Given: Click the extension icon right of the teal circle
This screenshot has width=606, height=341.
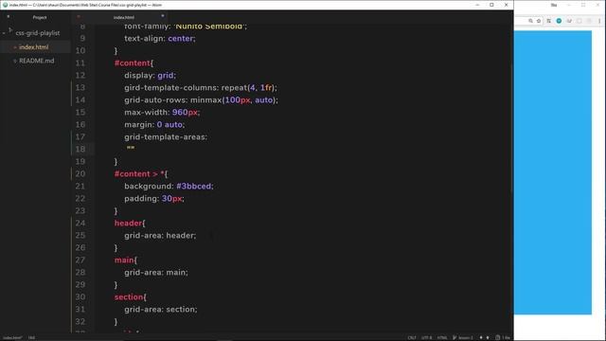Looking at the screenshot, I should (569, 21).
